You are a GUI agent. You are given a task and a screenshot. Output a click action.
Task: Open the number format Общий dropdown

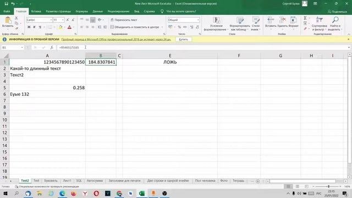coord(198,20)
